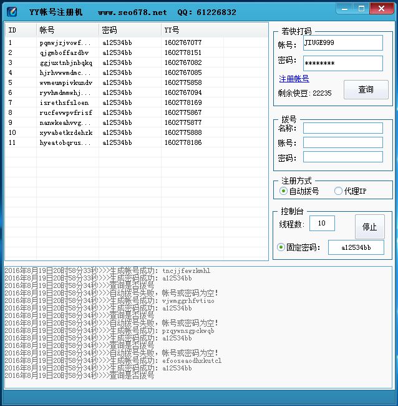
Task: Click the fixed password field showing a12534bb
Action: [356, 247]
